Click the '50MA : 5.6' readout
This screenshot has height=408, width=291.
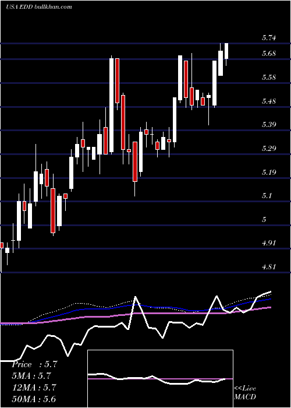[34, 399]
